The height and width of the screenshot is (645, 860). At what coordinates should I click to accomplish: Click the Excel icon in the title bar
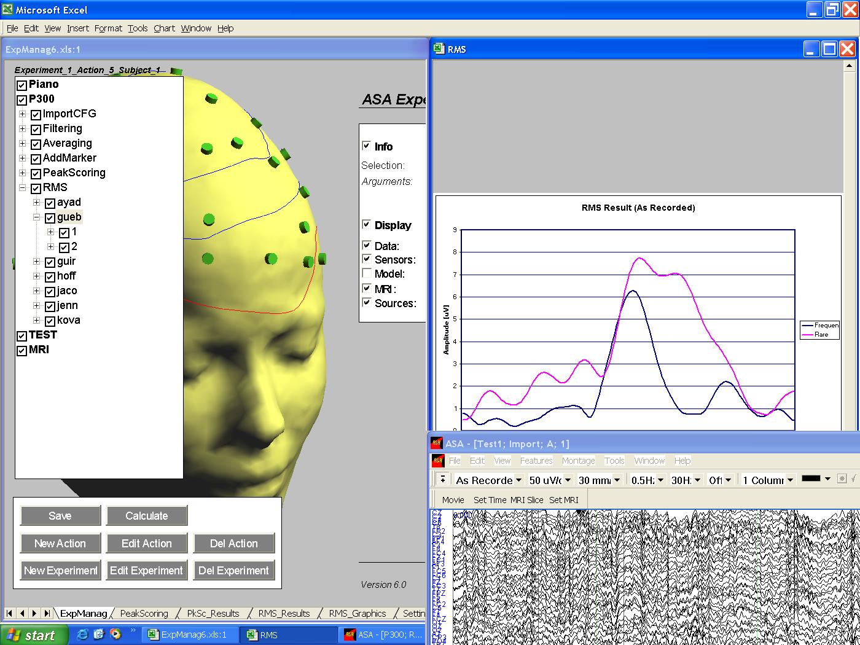tap(7, 10)
